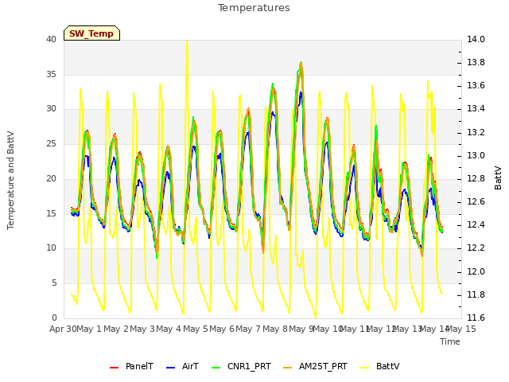Click the AirT legend entry
The image size is (509, 382).
coord(182,366)
